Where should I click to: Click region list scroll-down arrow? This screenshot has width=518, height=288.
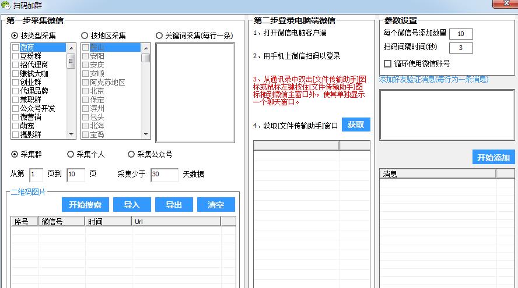146,134
